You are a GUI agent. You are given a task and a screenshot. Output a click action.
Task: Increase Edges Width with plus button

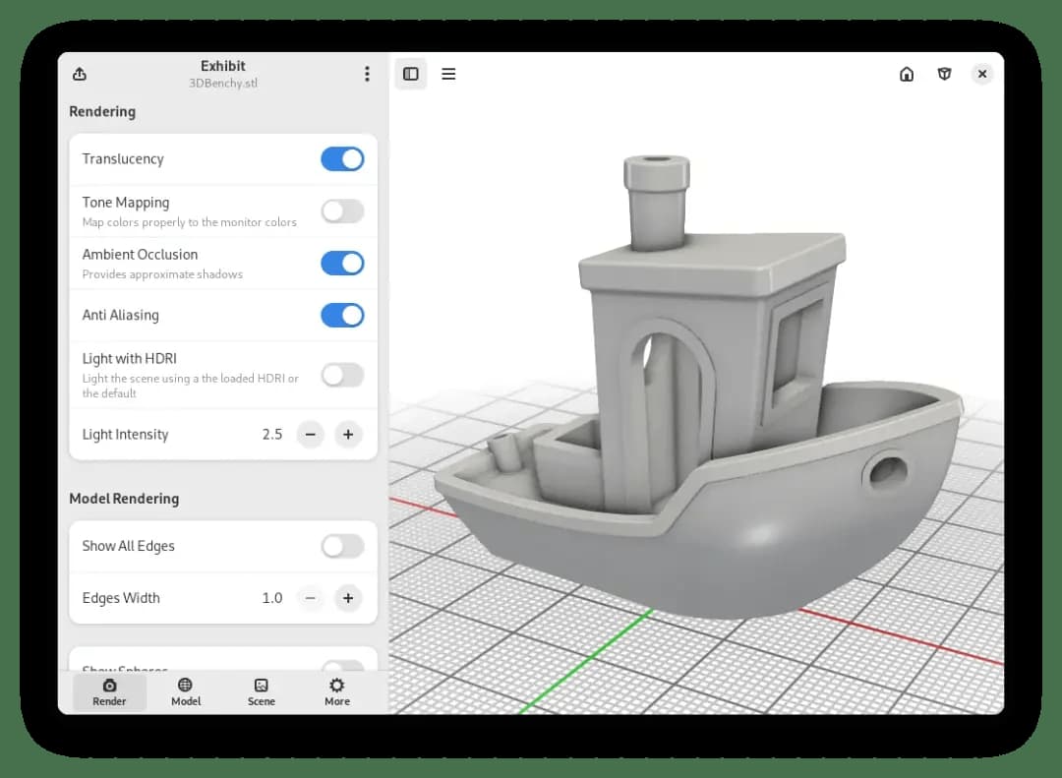348,598
